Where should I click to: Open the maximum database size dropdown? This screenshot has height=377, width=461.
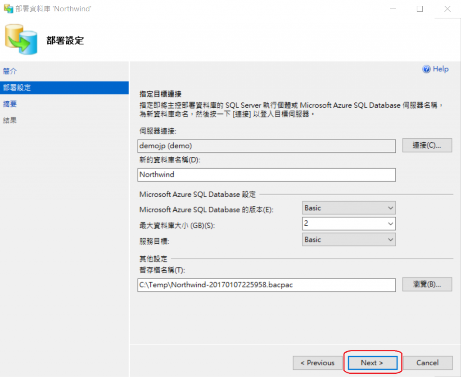click(349, 223)
